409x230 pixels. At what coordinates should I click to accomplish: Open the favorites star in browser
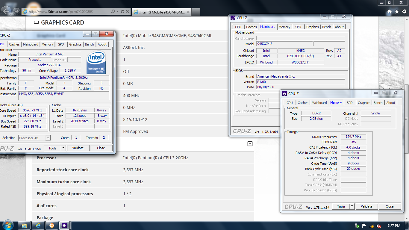(x=397, y=12)
